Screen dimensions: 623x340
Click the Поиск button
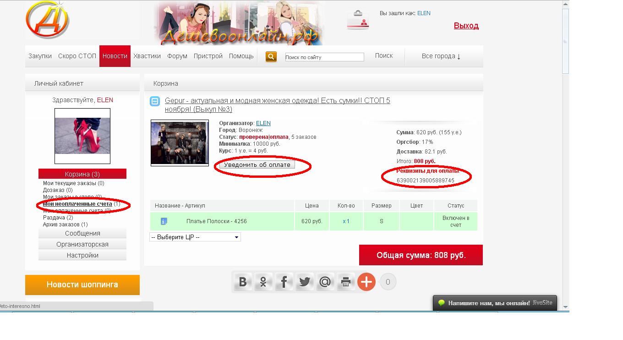[384, 55]
